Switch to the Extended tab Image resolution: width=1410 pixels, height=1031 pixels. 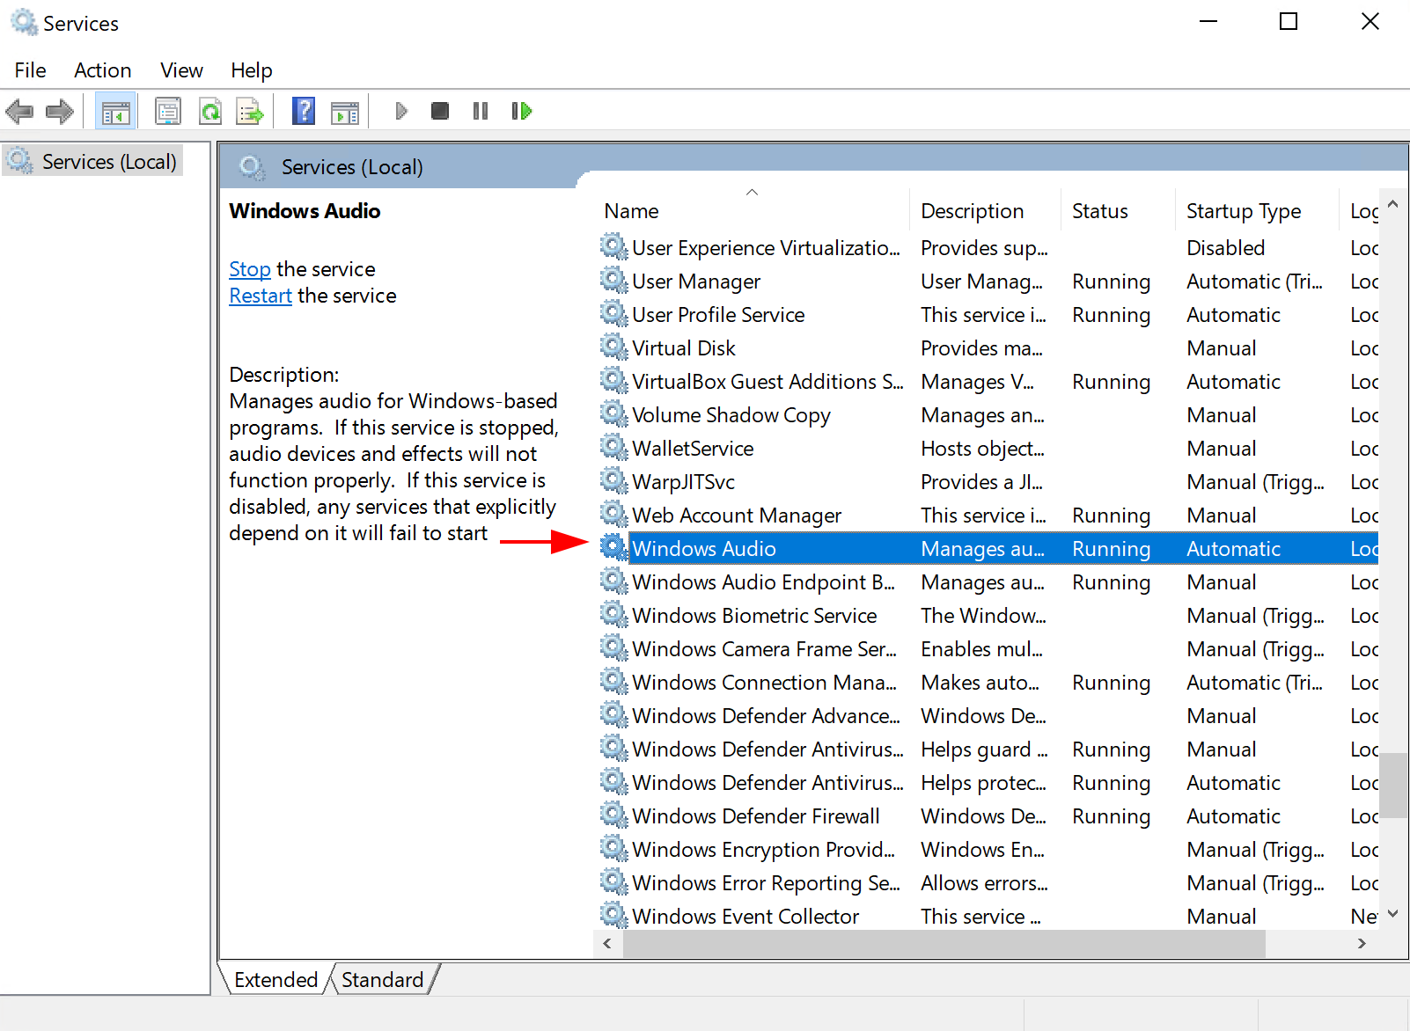pyautogui.click(x=275, y=979)
